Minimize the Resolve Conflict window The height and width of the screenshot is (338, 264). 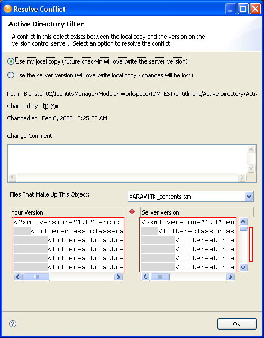click(231, 9)
